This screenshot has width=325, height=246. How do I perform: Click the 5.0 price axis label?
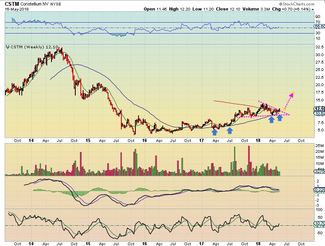pos(320,130)
